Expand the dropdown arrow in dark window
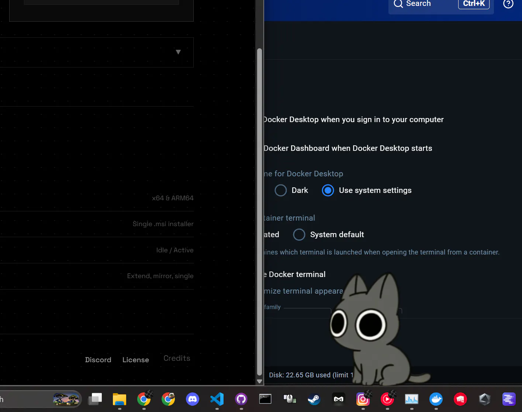The image size is (522, 412). pyautogui.click(x=178, y=52)
